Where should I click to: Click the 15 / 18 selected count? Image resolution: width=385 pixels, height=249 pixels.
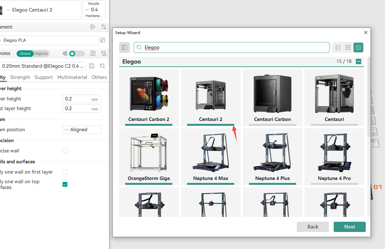(x=344, y=61)
